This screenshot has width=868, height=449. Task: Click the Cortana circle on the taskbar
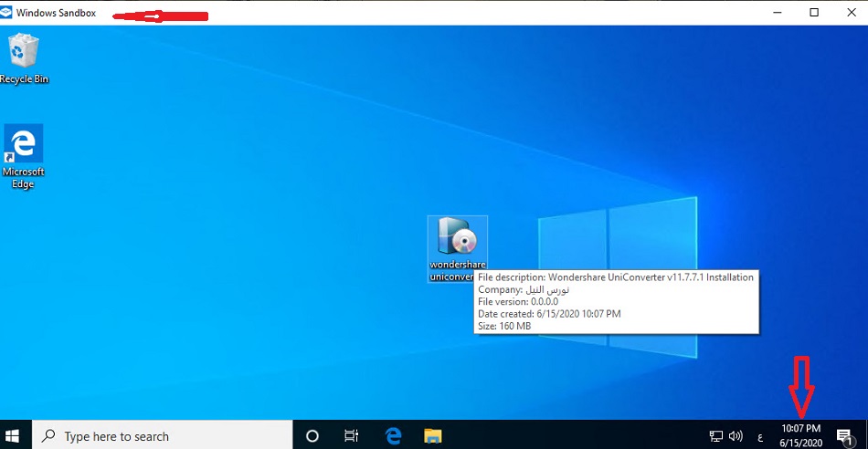312,435
